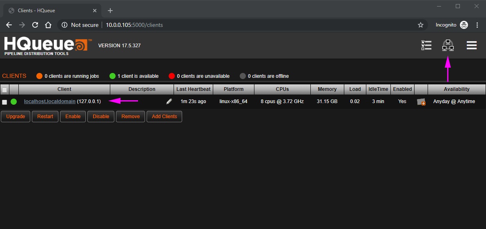This screenshot has width=486, height=229.
Task: Click the 'Anyday @ Anytime' availability cell
Action: click(x=454, y=101)
